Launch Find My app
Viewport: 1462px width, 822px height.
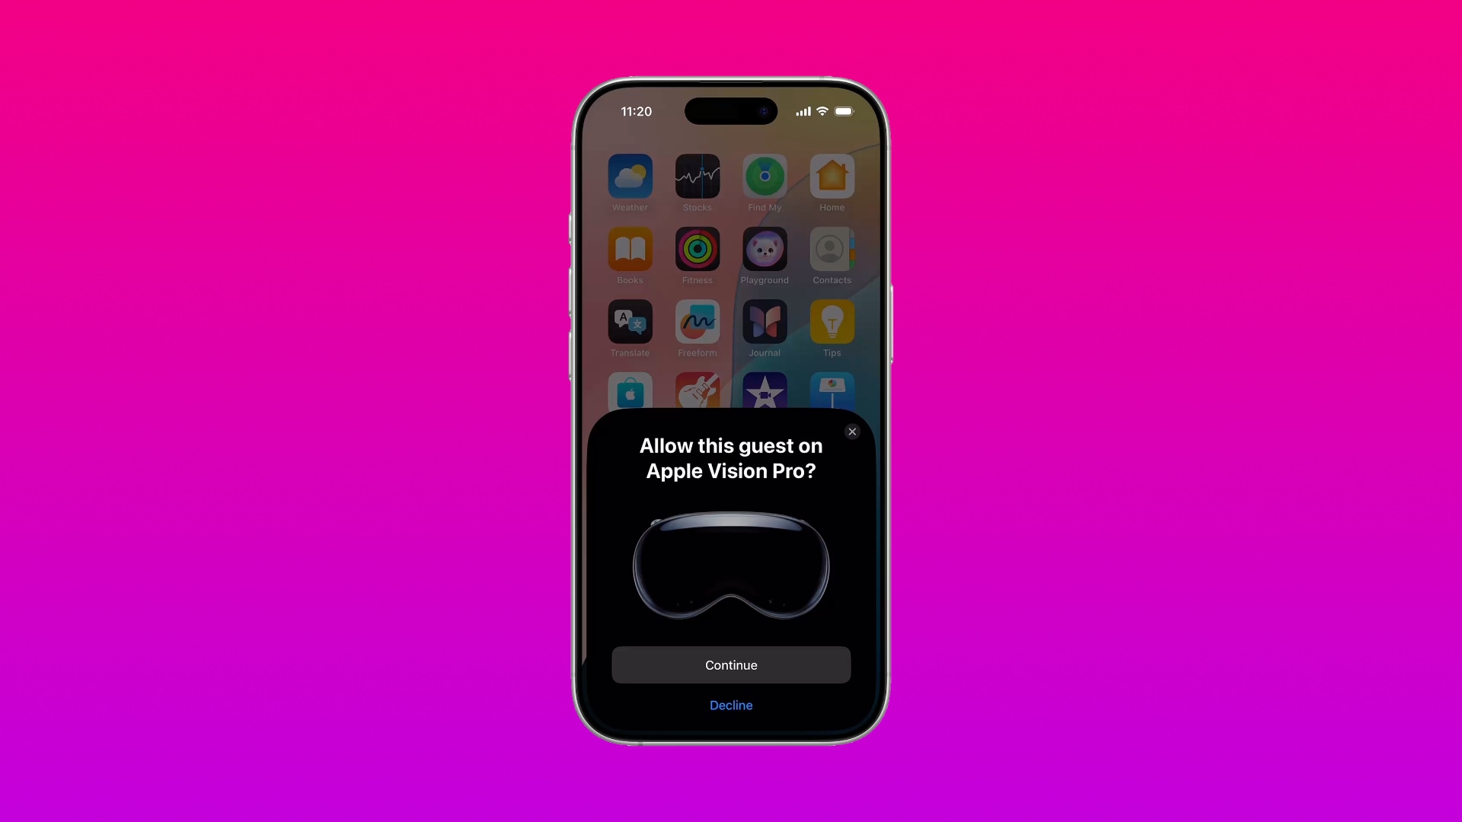[x=765, y=176]
